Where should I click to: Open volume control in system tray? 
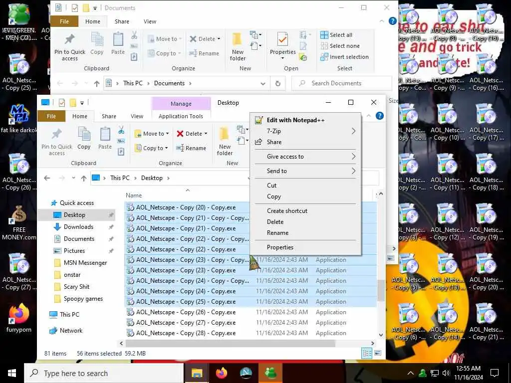446,373
